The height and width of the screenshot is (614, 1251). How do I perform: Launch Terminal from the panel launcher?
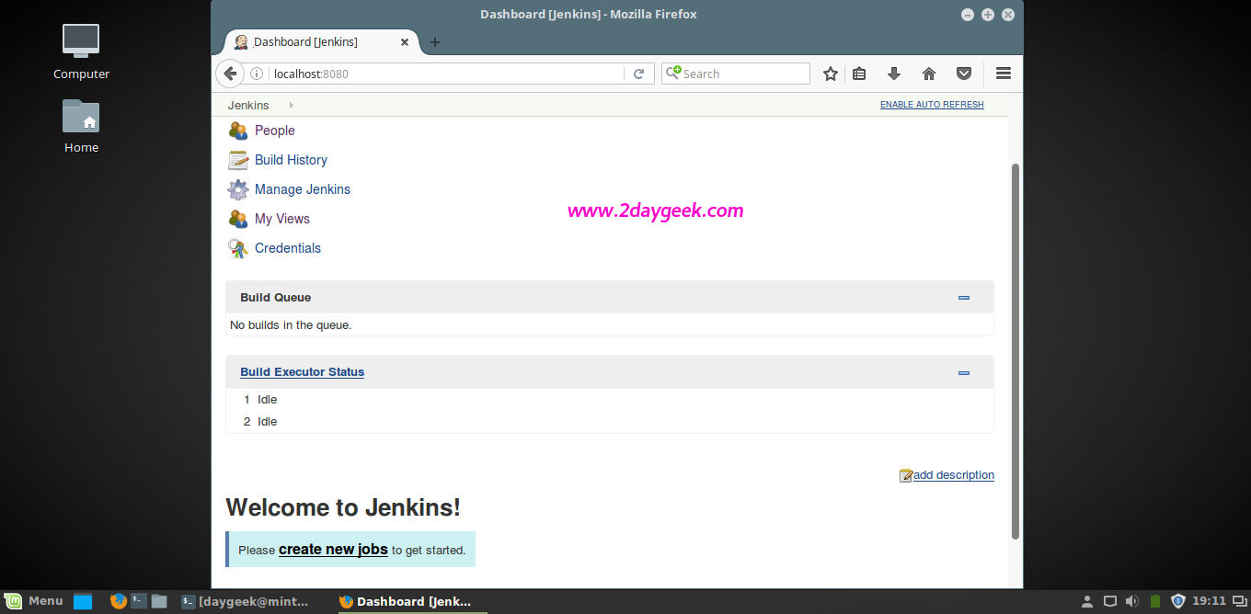point(139,601)
